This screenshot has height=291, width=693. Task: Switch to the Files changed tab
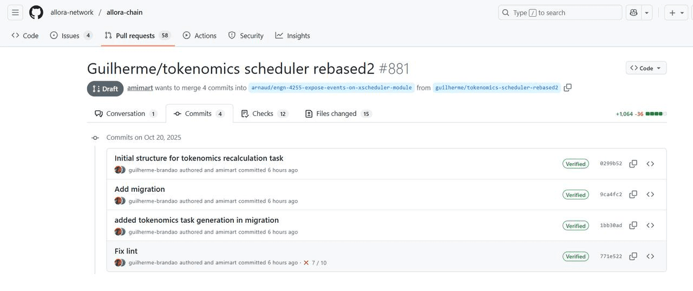coord(337,114)
